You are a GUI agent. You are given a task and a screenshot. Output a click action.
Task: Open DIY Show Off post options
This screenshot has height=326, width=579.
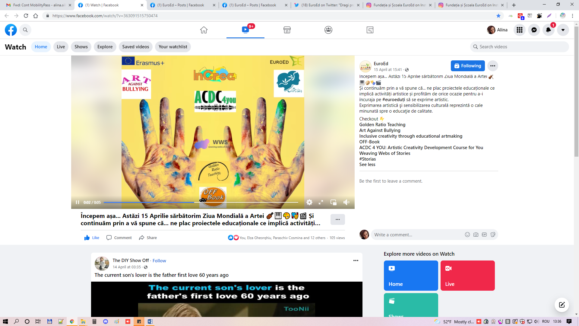[356, 260]
